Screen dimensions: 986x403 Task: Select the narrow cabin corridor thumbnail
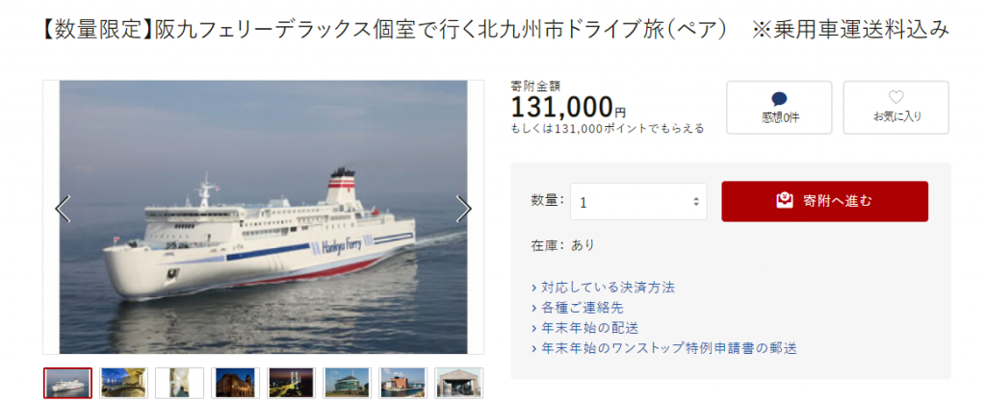coord(180,383)
